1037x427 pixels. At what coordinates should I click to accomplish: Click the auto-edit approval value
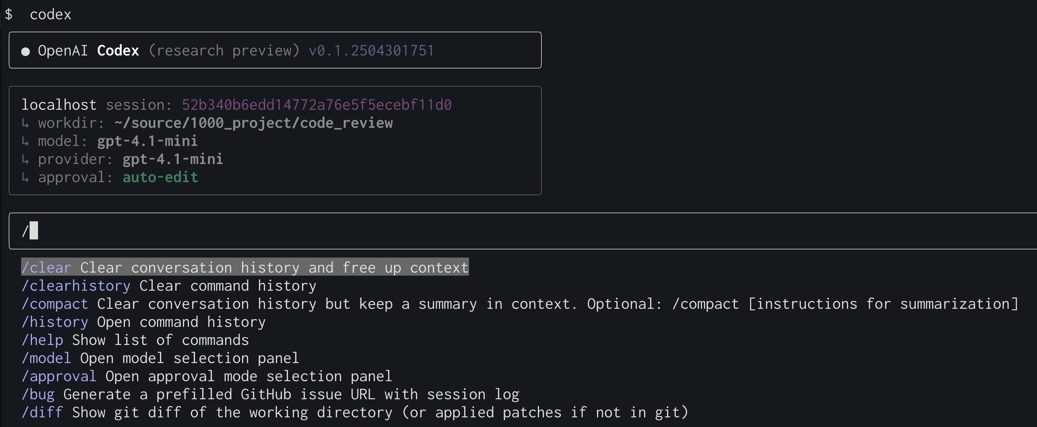pyautogui.click(x=160, y=177)
